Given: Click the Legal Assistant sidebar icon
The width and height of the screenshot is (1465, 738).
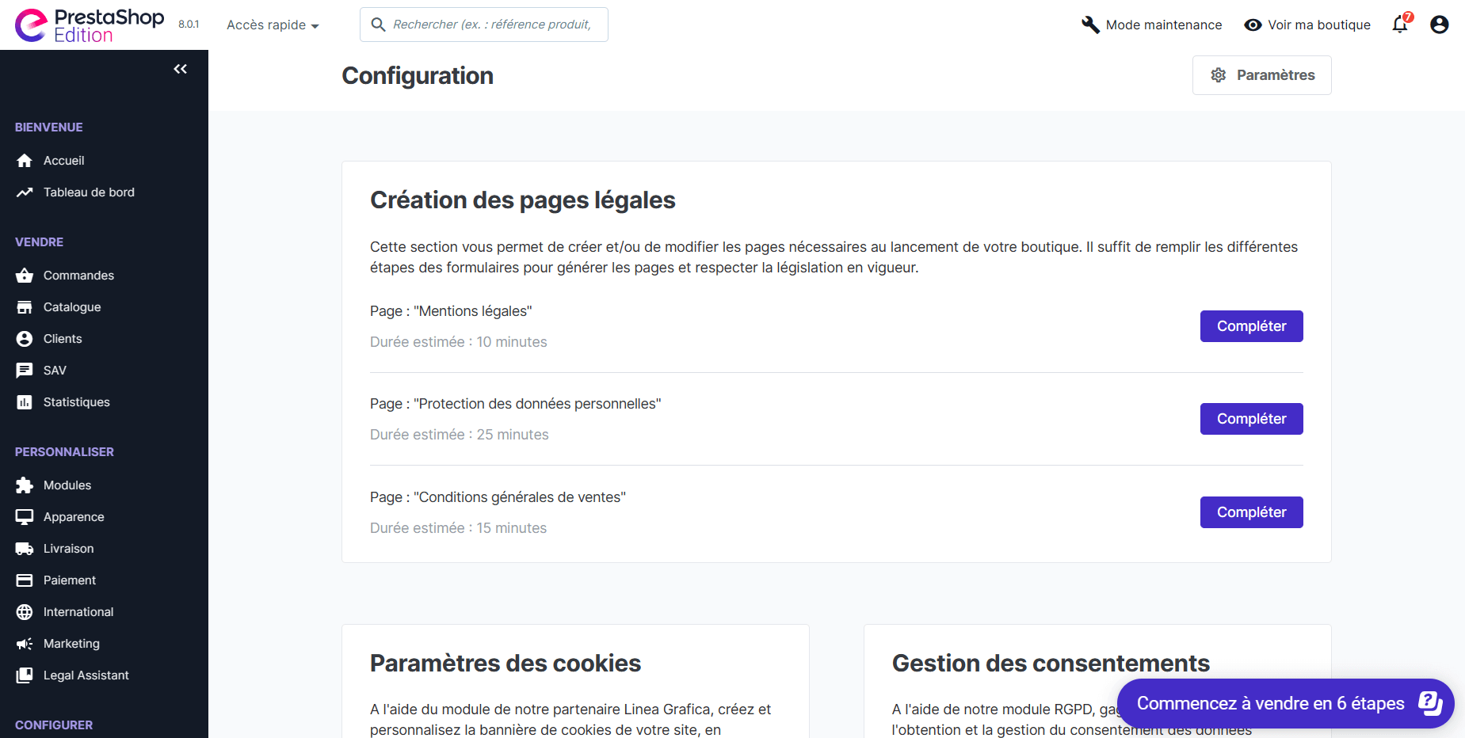Looking at the screenshot, I should [x=25, y=675].
